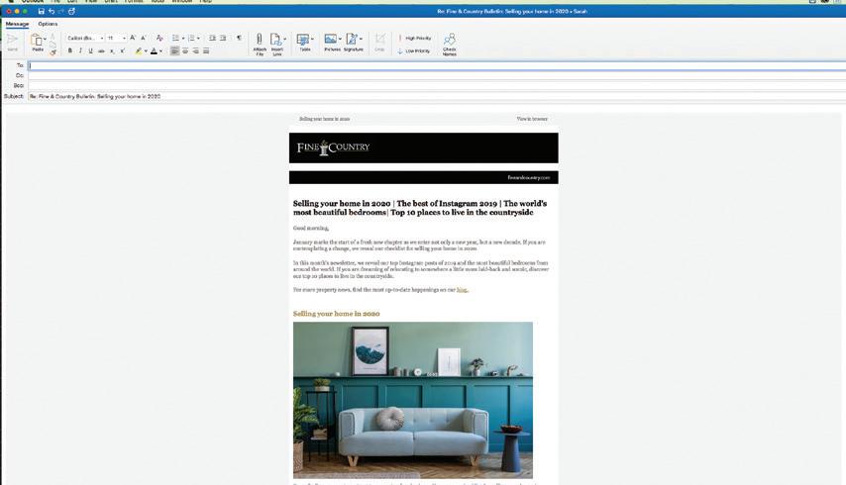Click the gold Selling your home in 2020 heading
The width and height of the screenshot is (846, 485).
coord(336,314)
